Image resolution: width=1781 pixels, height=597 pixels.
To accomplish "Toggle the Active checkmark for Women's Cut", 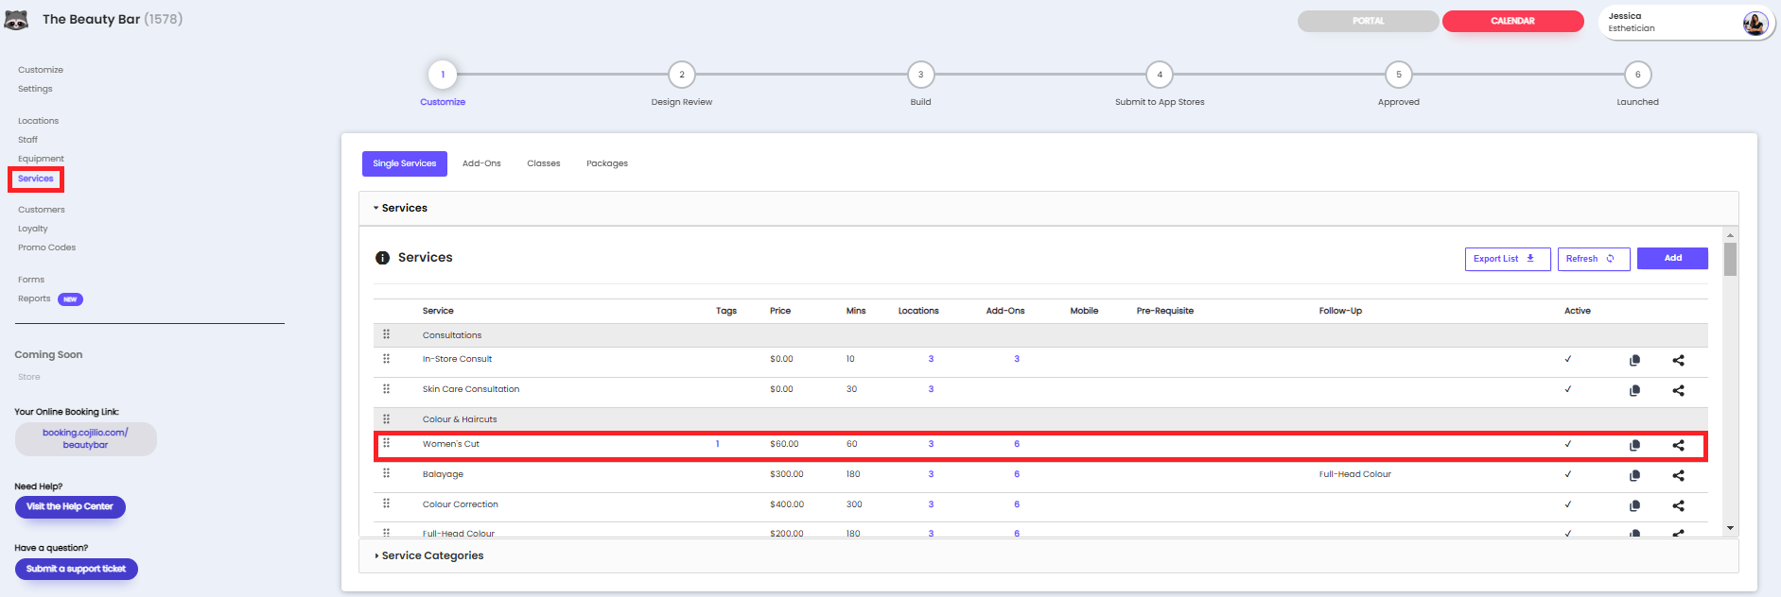I will (1568, 444).
